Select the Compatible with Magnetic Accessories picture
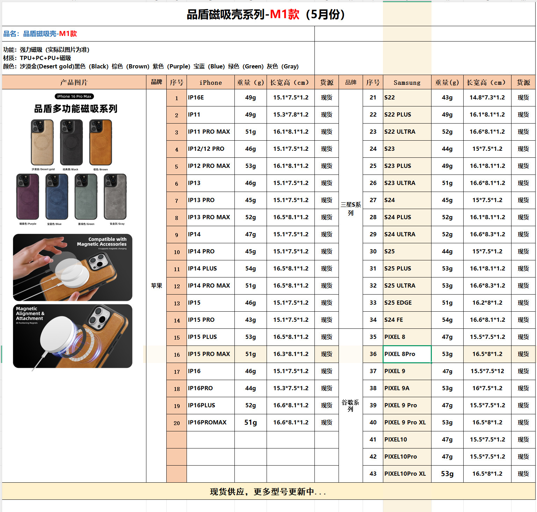The height and width of the screenshot is (512, 537). click(73, 267)
